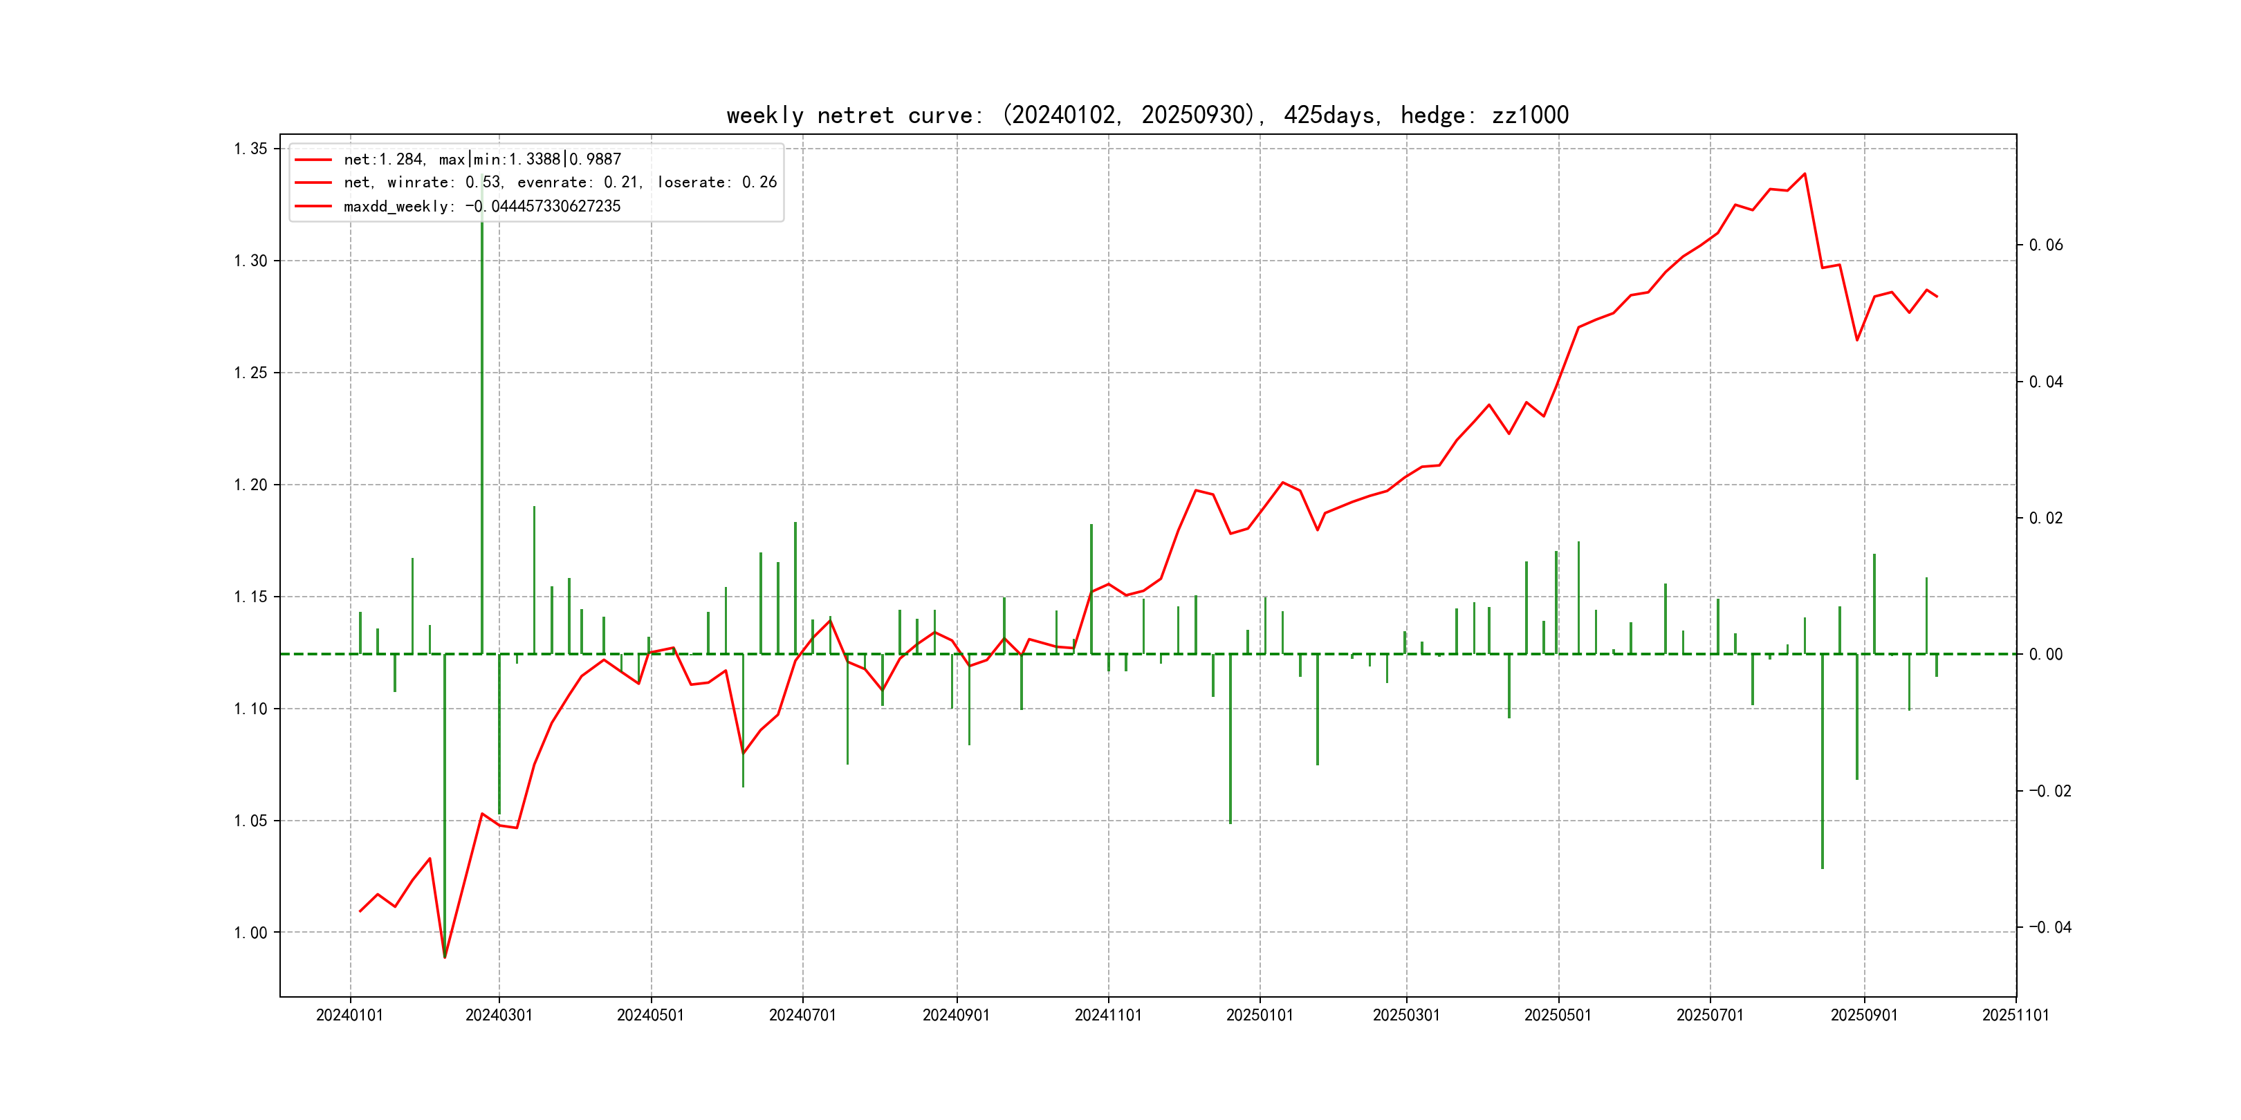Screen dimensions: 2241x1120
Task: Click x-axis date label 20250101
Action: [x=1259, y=1015]
